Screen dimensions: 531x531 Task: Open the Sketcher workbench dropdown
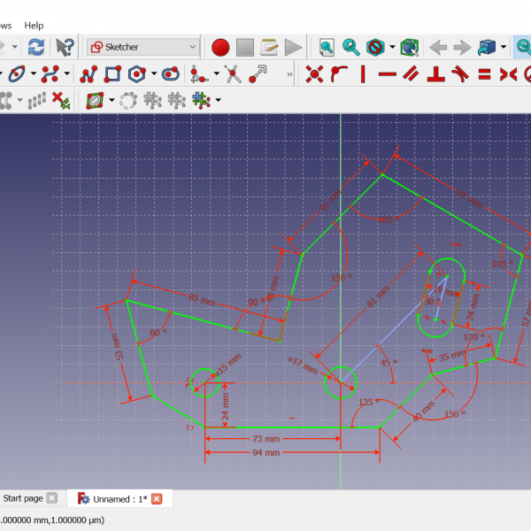(143, 47)
